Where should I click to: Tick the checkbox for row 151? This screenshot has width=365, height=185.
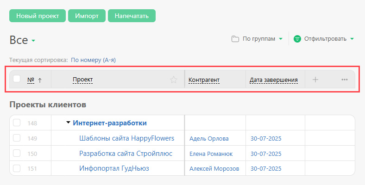(x=17, y=168)
